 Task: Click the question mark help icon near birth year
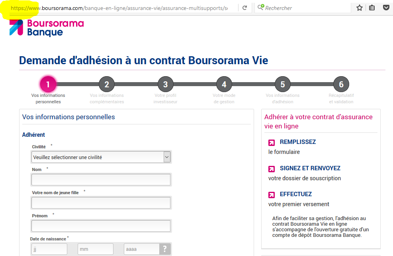click(165, 249)
